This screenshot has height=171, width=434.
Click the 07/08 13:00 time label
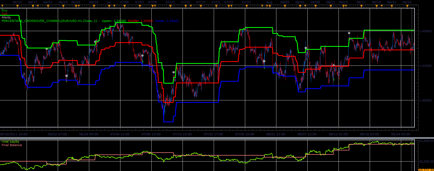pos(151,134)
